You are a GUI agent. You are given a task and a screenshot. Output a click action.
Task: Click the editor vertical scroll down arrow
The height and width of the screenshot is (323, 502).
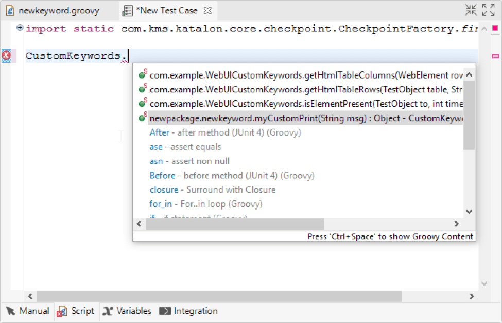[484, 283]
